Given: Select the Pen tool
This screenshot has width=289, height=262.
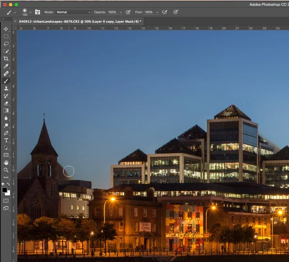Looking at the screenshot, I should (x=6, y=133).
